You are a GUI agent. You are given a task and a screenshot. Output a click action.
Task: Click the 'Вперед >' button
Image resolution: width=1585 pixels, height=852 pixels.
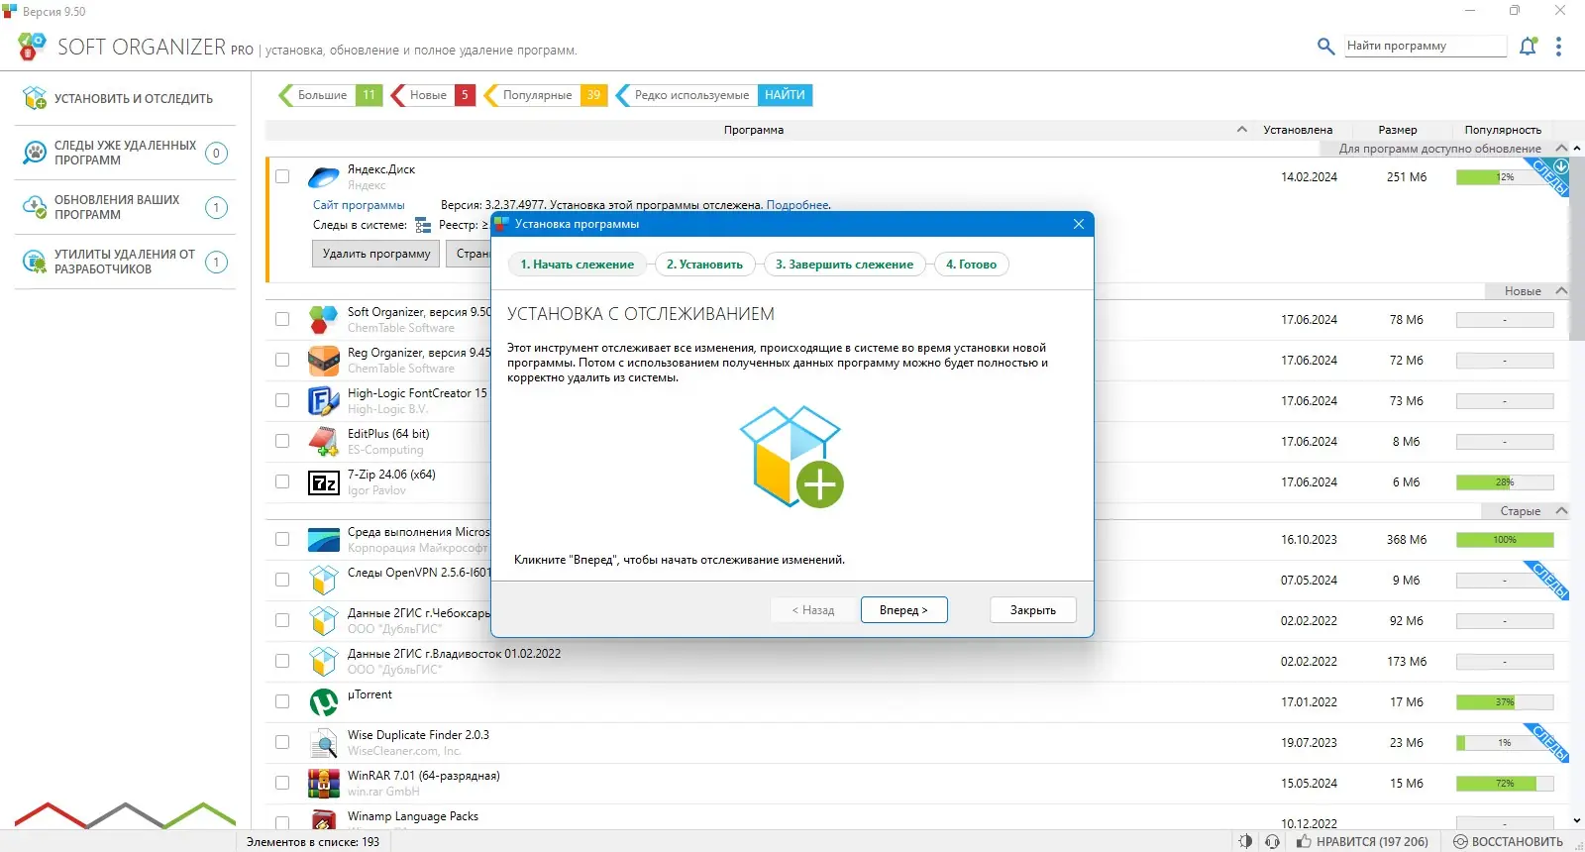pyautogui.click(x=903, y=610)
